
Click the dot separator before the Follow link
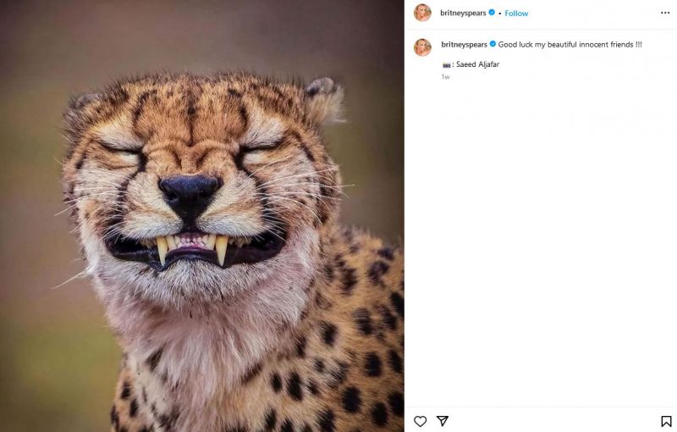[499, 13]
